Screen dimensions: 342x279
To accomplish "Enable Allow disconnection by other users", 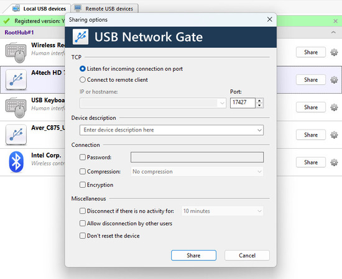I will pyautogui.click(x=83, y=223).
